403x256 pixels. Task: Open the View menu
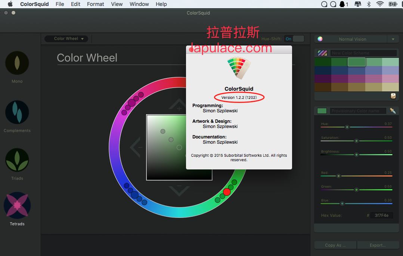click(x=117, y=4)
